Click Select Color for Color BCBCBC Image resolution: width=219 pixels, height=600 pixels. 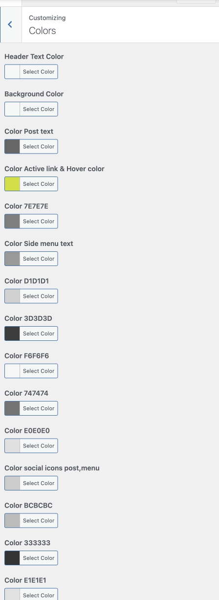pos(39,521)
